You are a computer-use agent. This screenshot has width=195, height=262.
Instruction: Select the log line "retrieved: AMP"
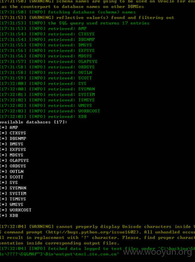pos(43,29)
